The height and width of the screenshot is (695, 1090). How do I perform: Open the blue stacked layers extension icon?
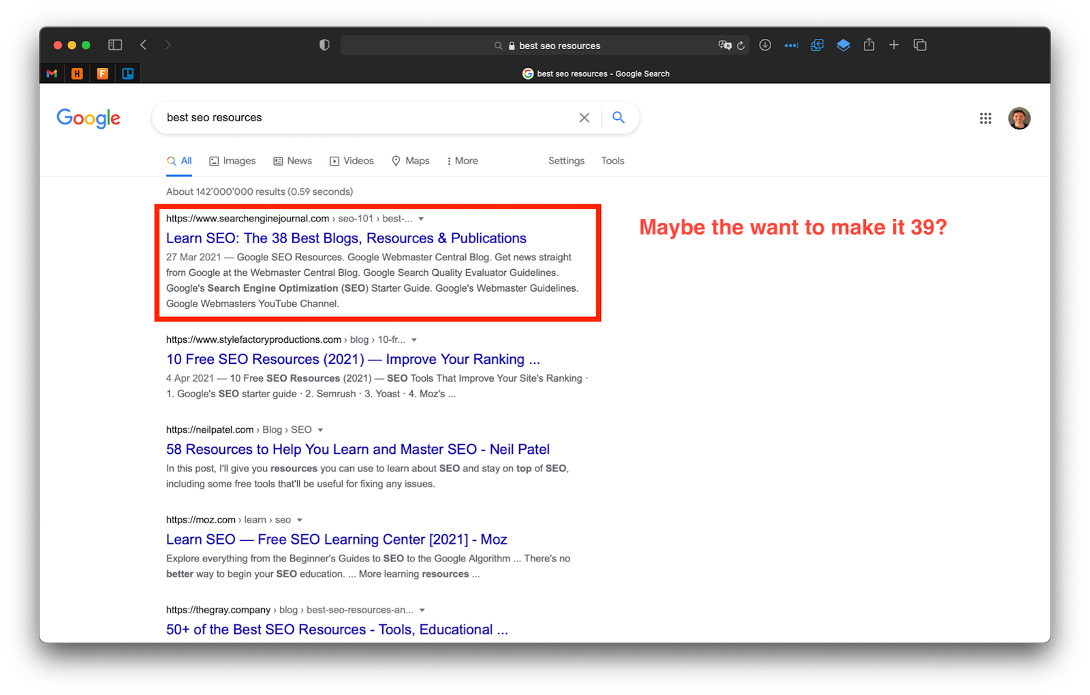pyautogui.click(x=843, y=45)
